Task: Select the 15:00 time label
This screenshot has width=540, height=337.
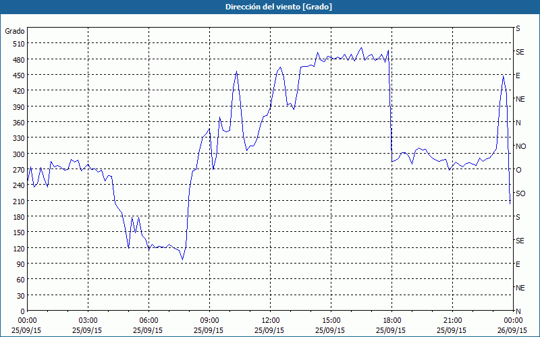Action: [x=331, y=321]
